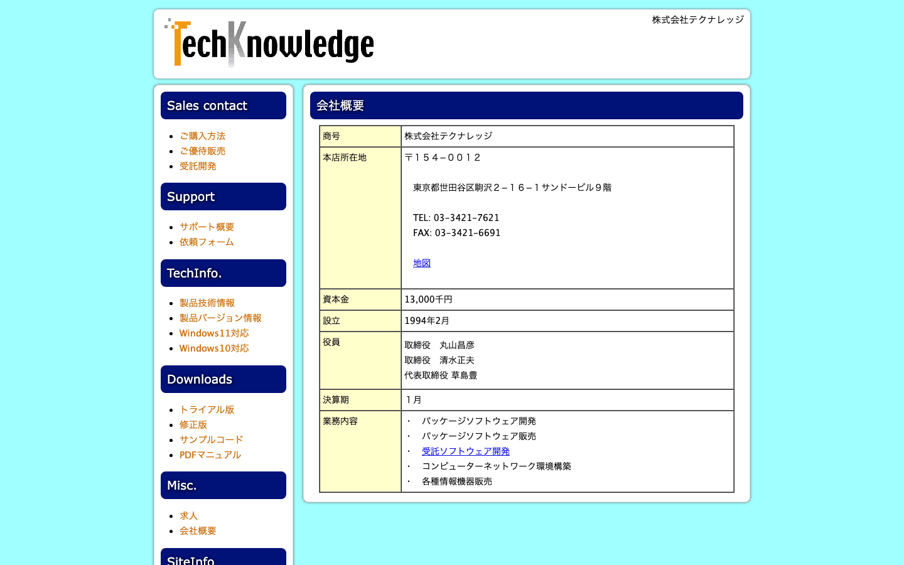Click the 会社概要 page heading

pyautogui.click(x=527, y=105)
